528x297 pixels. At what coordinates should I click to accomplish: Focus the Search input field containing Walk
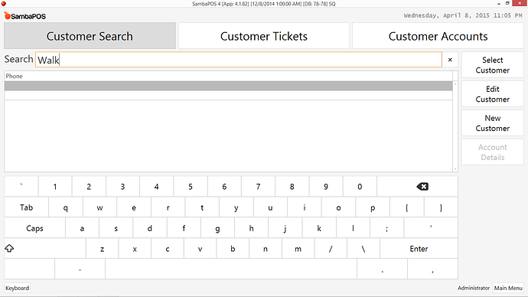tap(239, 60)
